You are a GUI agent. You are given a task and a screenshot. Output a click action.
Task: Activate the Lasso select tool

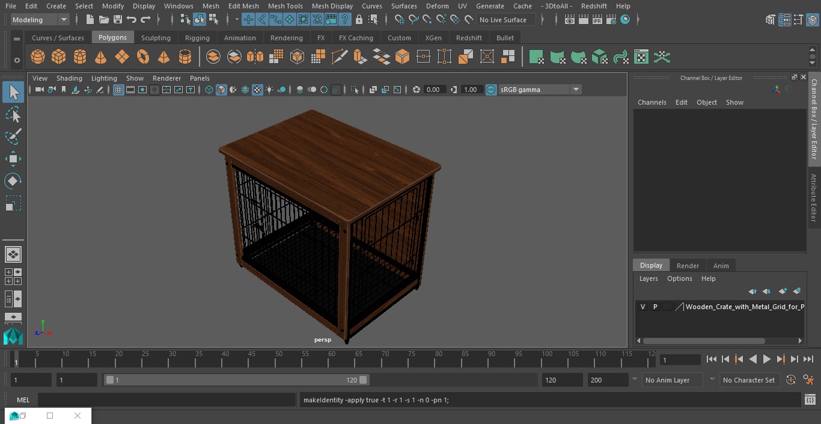[x=13, y=114]
